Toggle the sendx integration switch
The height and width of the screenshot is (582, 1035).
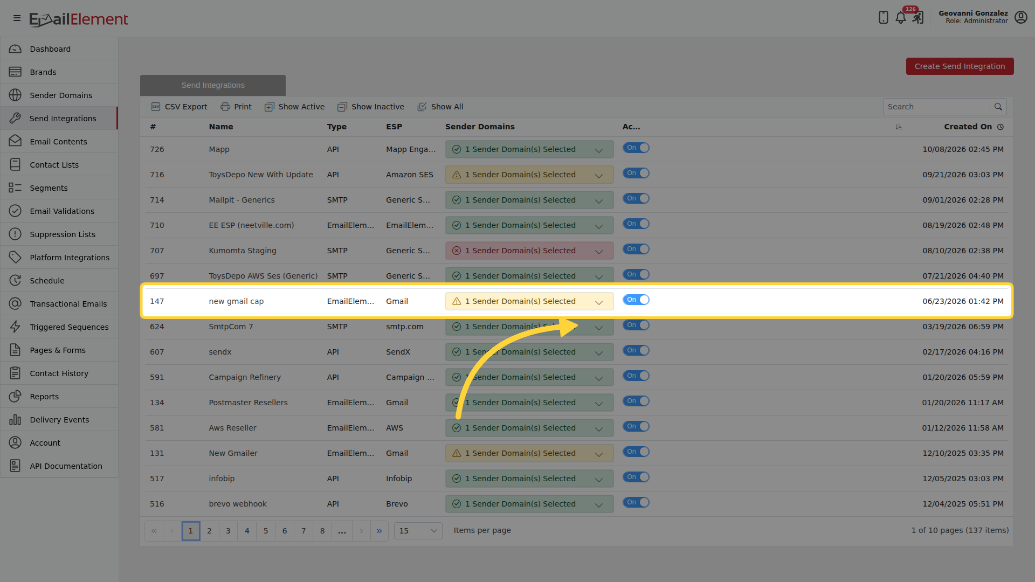(636, 350)
